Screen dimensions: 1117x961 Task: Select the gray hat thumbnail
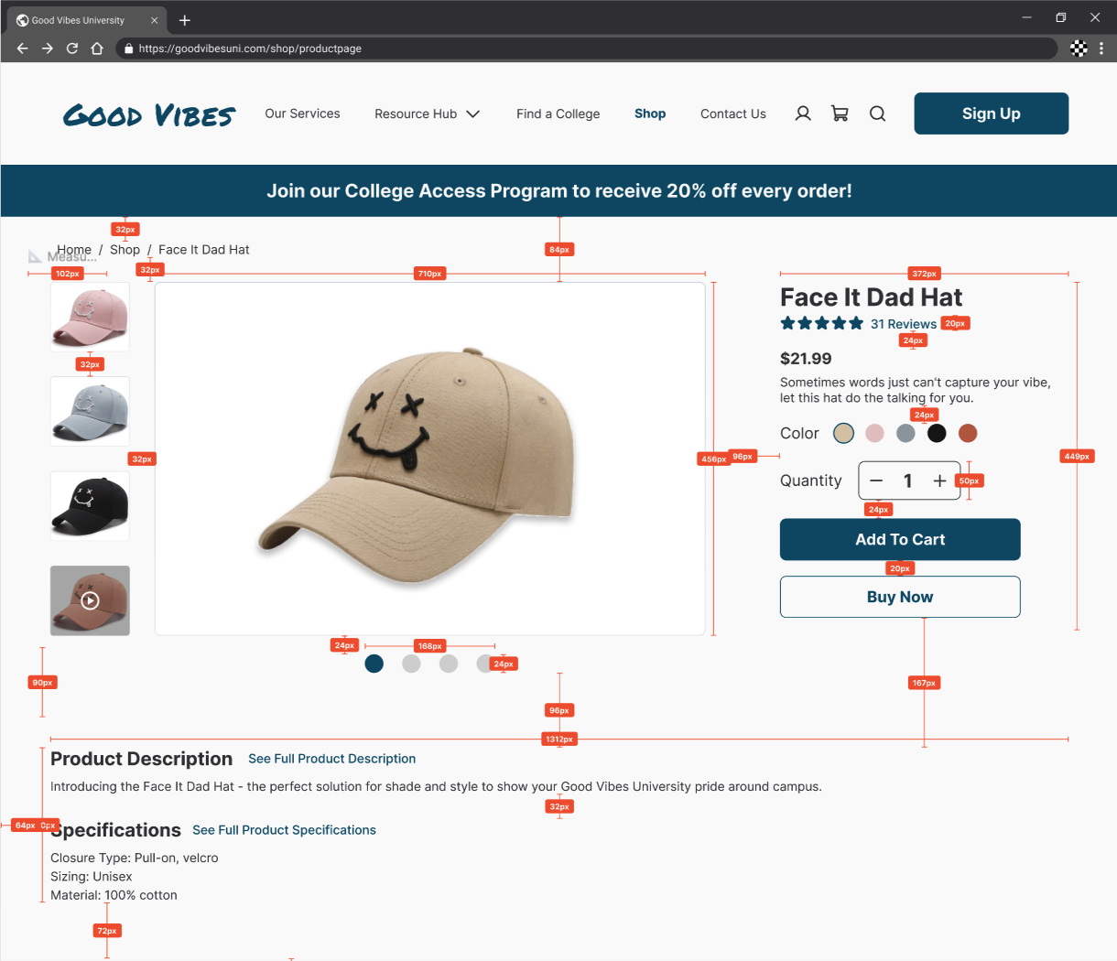point(90,411)
